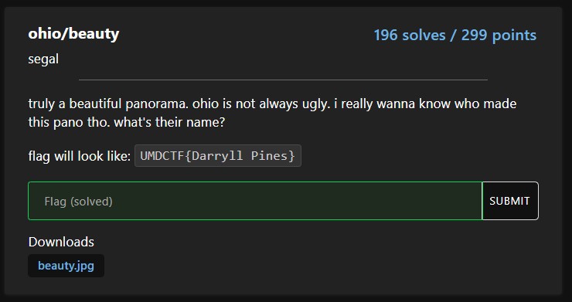The height and width of the screenshot is (302, 572).
Task: Click 'this pano tho.' in the description
Action: click(x=70, y=122)
